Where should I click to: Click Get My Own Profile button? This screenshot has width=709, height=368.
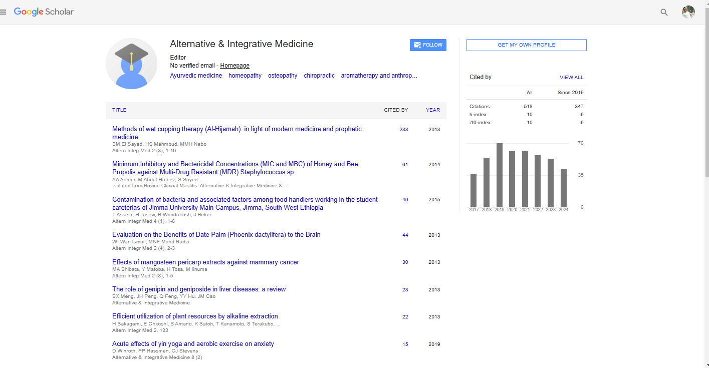click(526, 45)
